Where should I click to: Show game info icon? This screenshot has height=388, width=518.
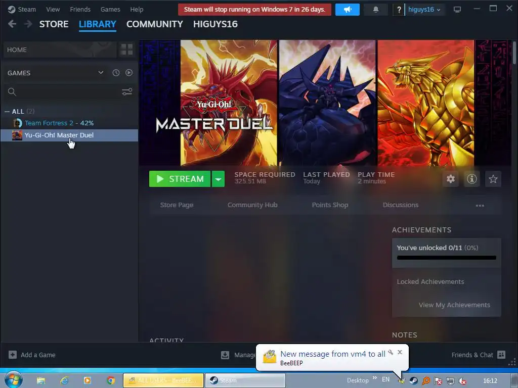click(x=472, y=179)
